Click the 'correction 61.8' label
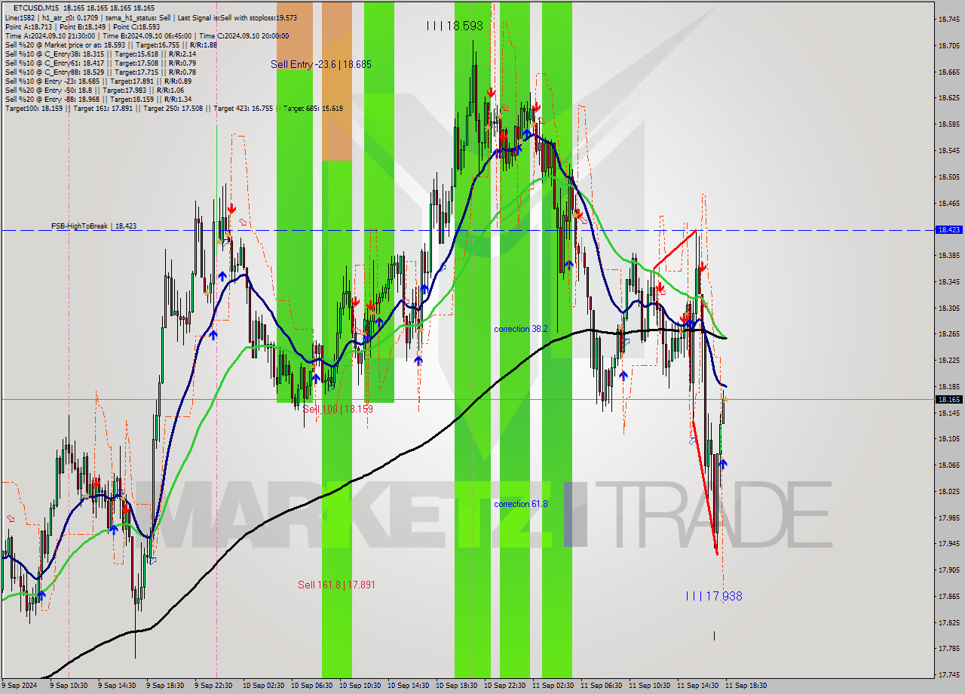The height and width of the screenshot is (694, 965). (520, 504)
